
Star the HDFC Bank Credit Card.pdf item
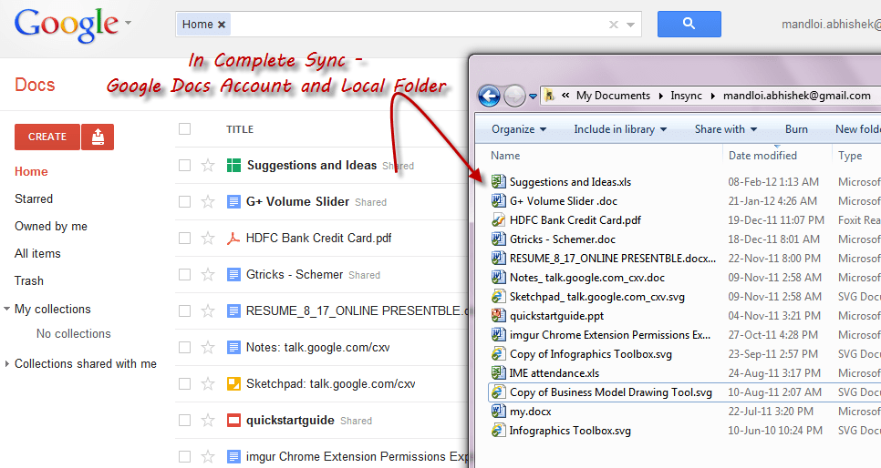click(x=208, y=238)
